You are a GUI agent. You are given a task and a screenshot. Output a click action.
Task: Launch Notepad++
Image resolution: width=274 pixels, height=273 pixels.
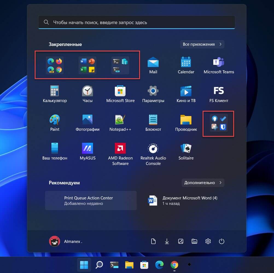[x=120, y=122]
